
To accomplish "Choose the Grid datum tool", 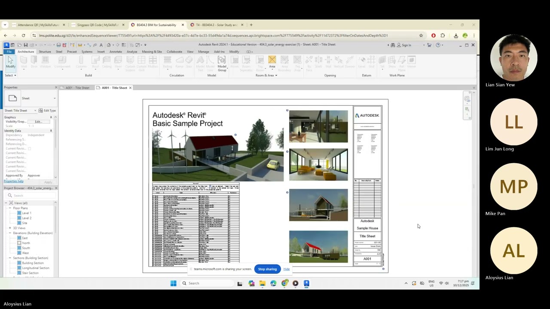I will pos(371,63).
